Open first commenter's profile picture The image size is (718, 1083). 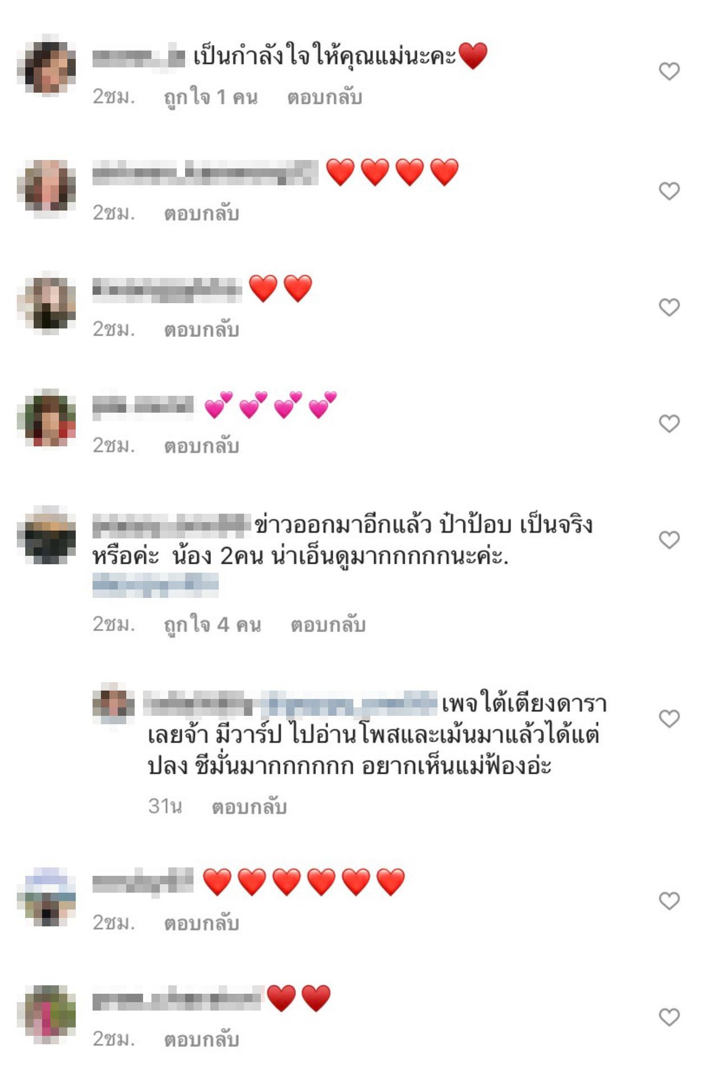pos(47,66)
